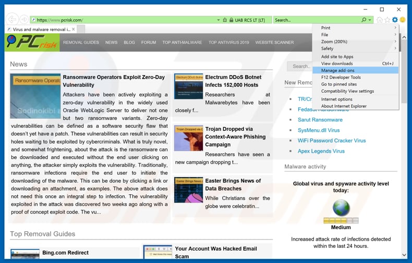Click the Trojan Dropped article thumbnail
412x263 pixels.
coord(189,138)
